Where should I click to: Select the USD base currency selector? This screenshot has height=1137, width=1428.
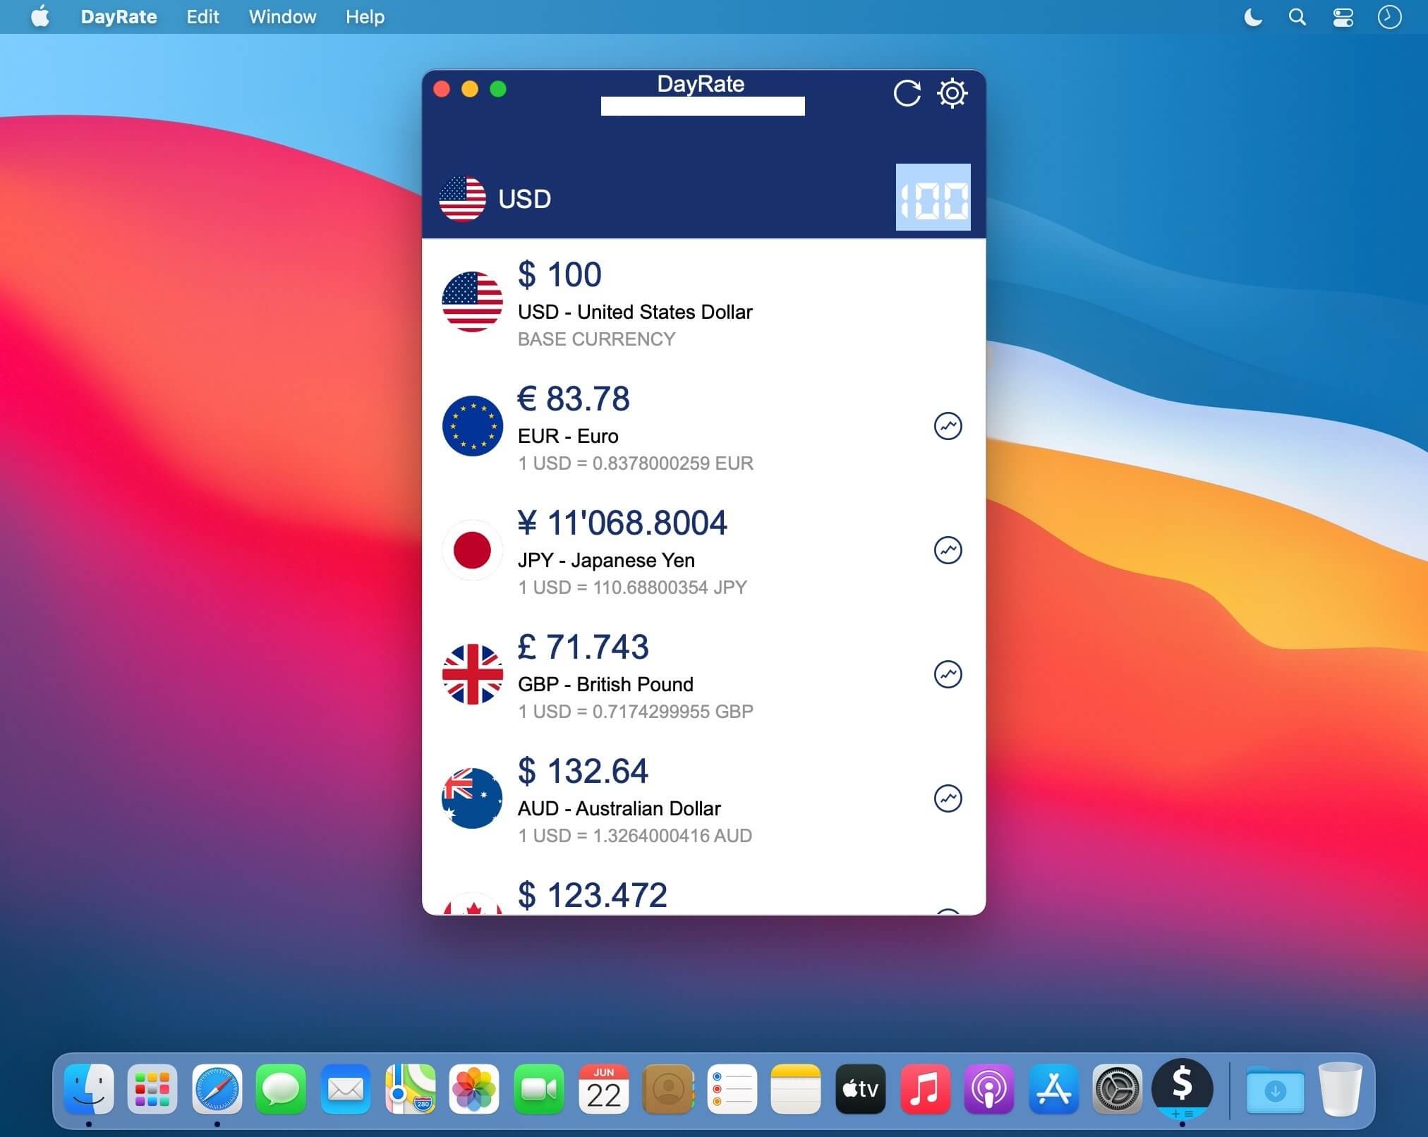click(495, 199)
